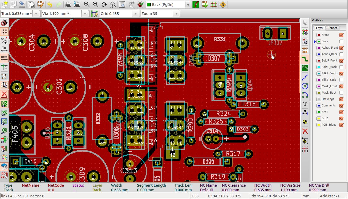Switch units to millimeters
The image size is (348, 199).
[x=4, y=58]
